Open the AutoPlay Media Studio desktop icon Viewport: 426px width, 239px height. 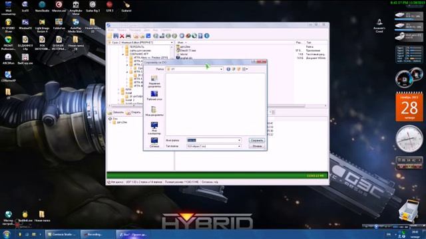(x=76, y=25)
